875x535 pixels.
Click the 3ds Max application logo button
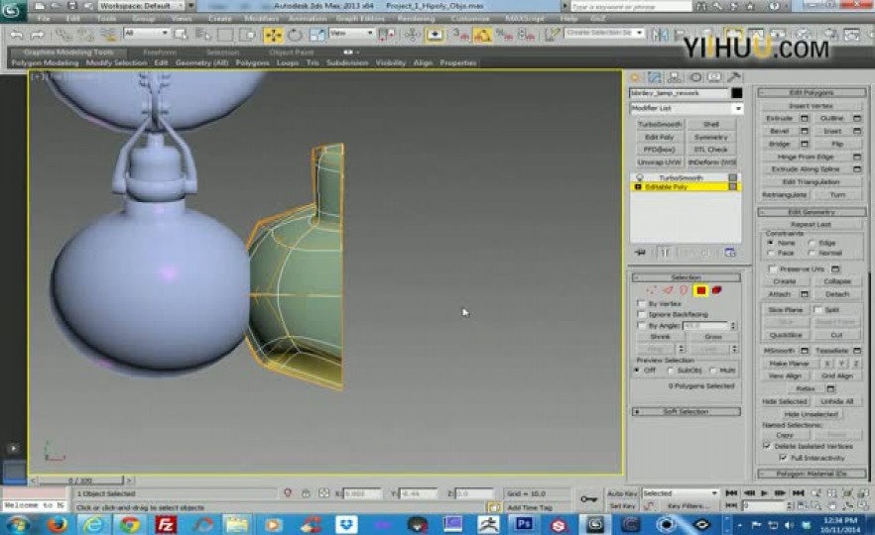(x=12, y=10)
